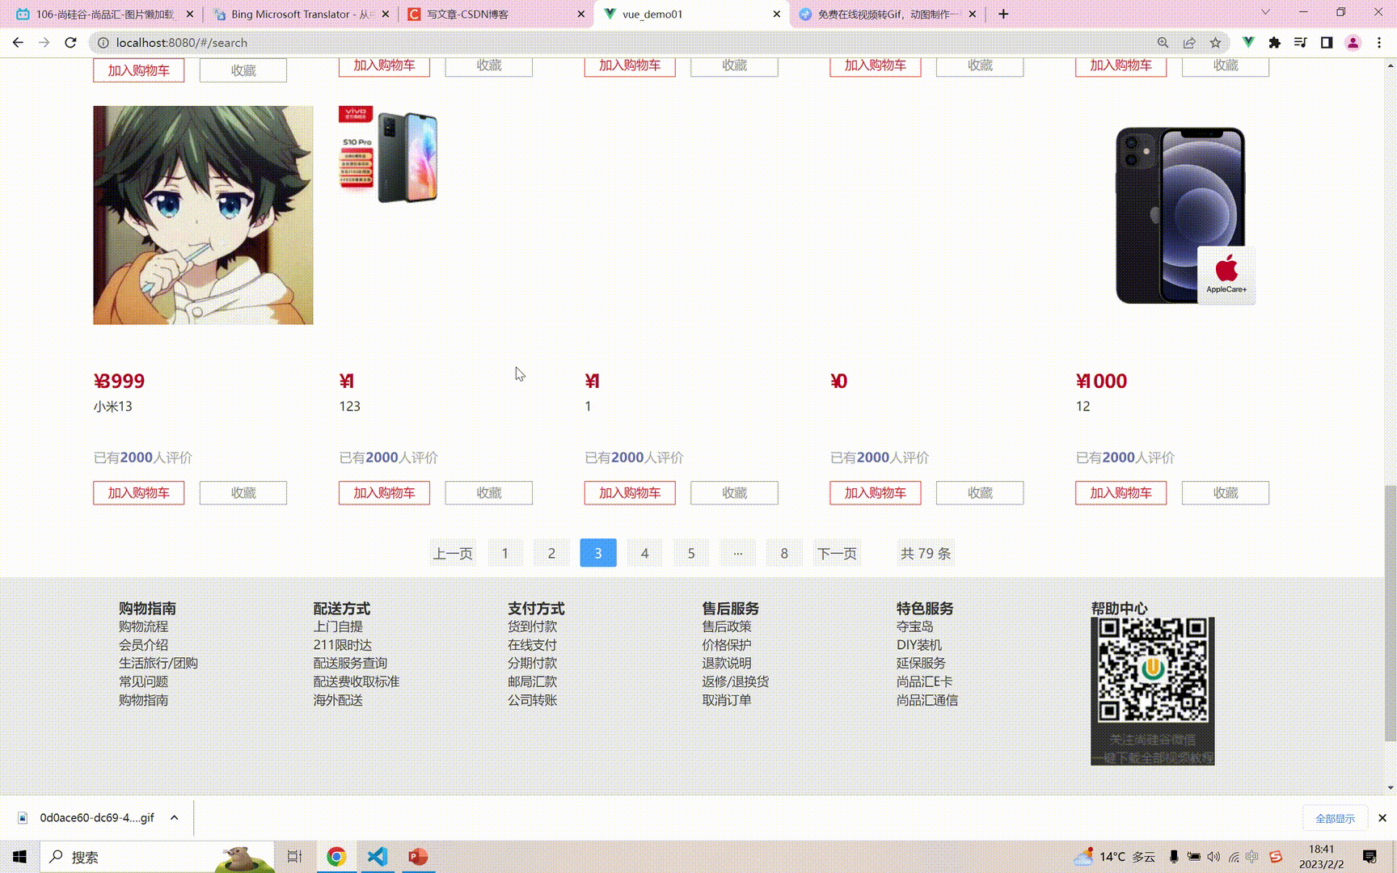The image size is (1397, 873).
Task: Go to the next page 下一页
Action: click(837, 553)
